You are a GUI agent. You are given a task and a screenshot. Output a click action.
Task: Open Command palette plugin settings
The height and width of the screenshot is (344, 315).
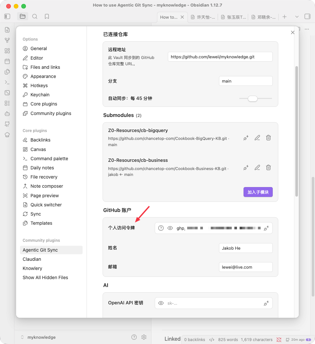[51, 159]
